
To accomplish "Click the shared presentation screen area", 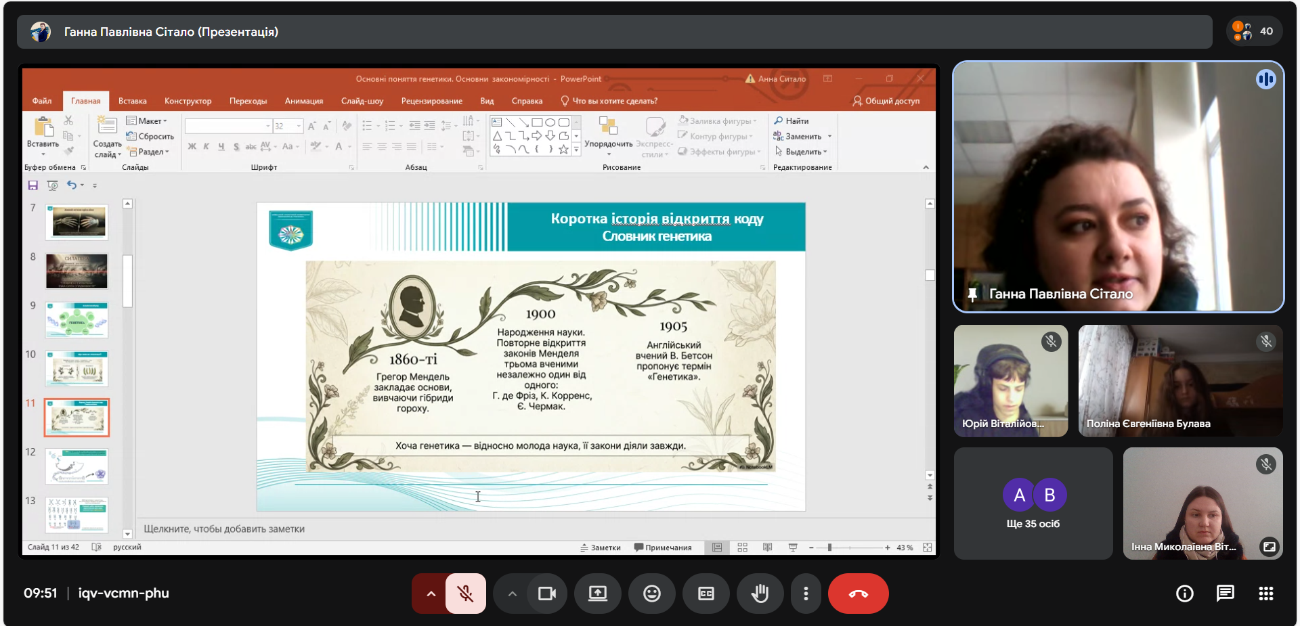I will 479,311.
